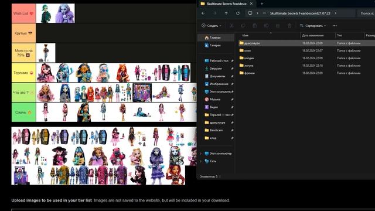Click the chevron after the monitor icon
The width and height of the screenshot is (375, 211).
tap(257, 13)
